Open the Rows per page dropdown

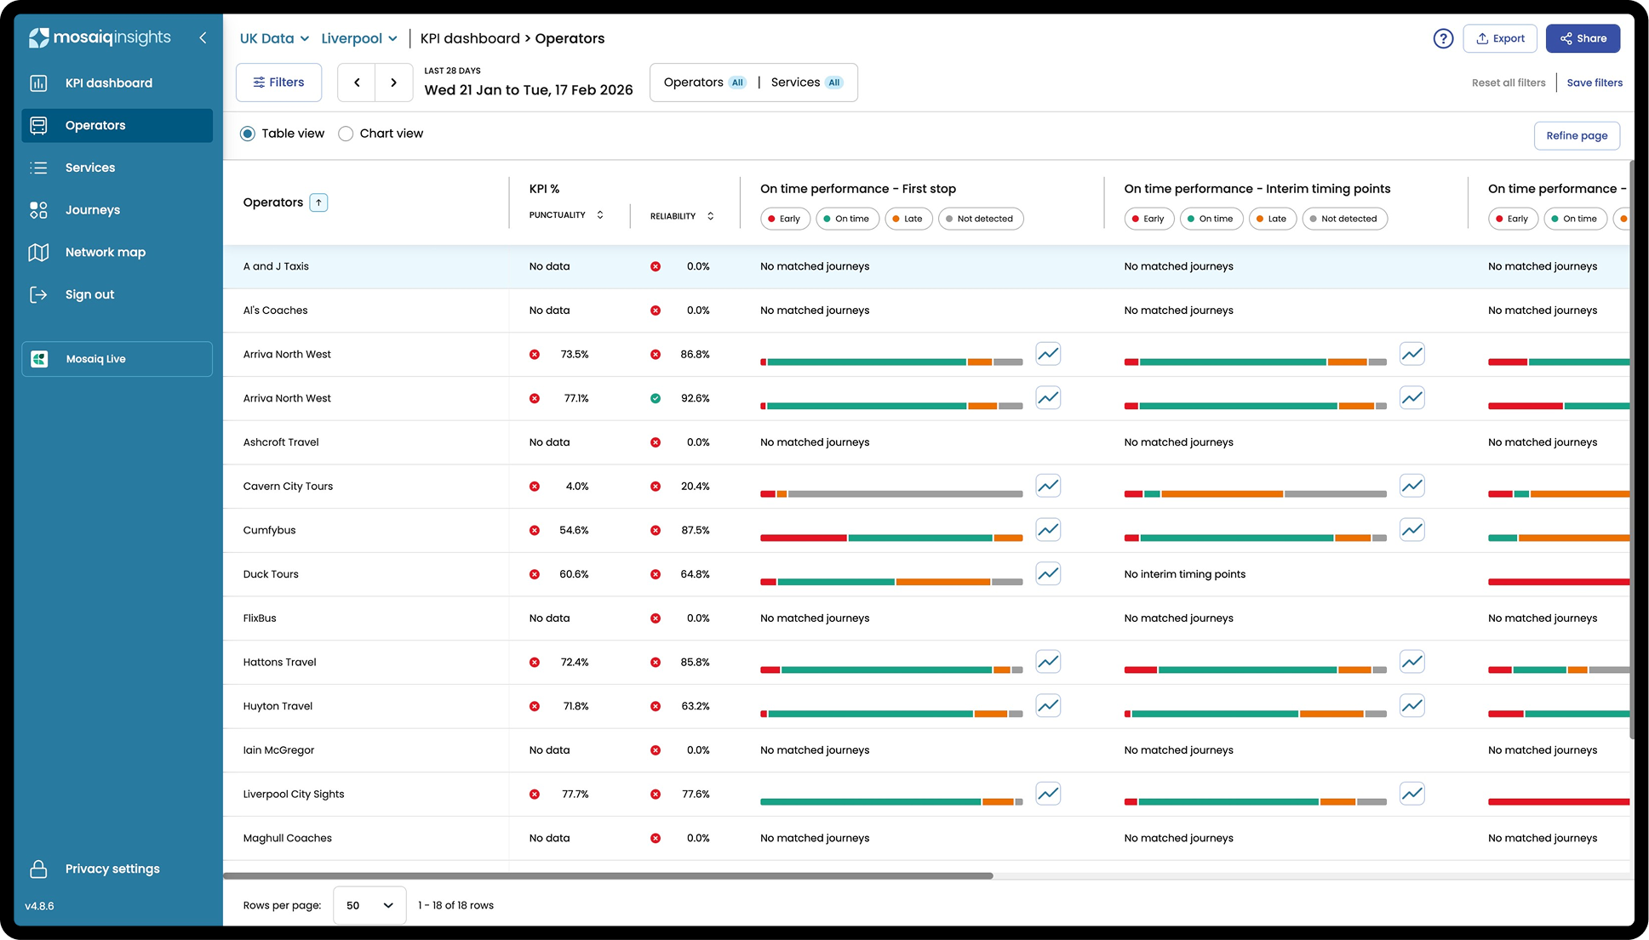pos(369,905)
